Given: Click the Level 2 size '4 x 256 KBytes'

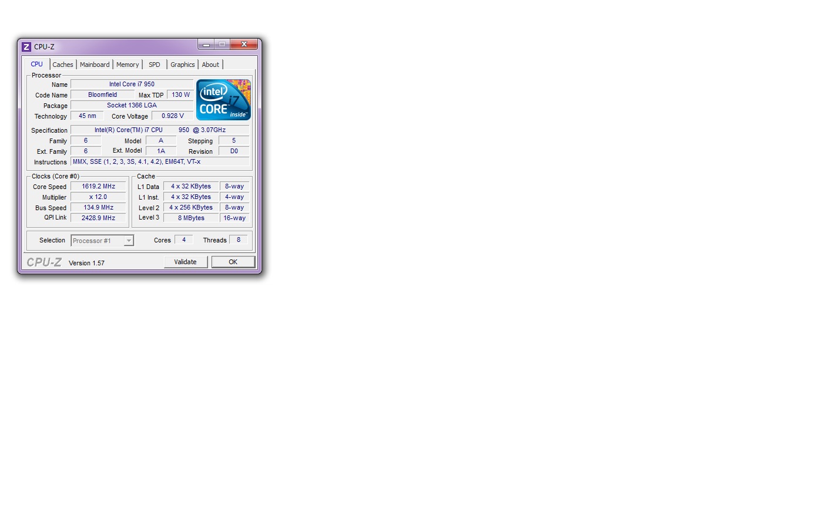Looking at the screenshot, I should click(191, 208).
